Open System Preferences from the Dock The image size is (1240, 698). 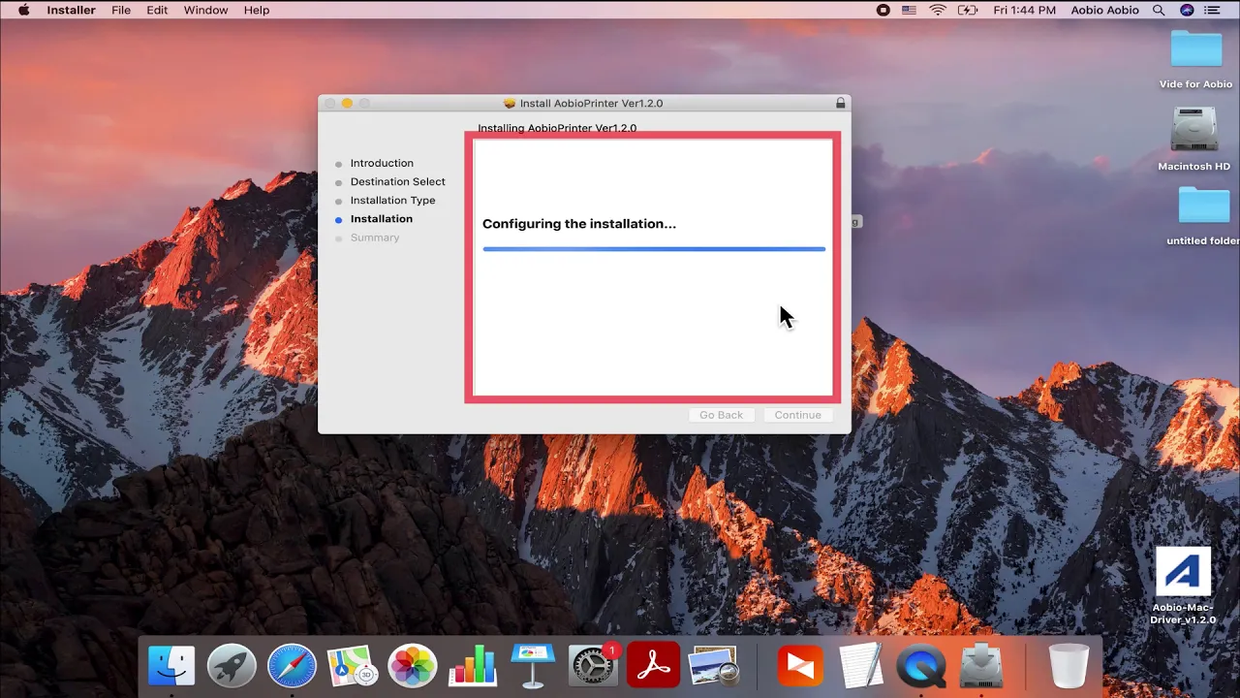coord(592,667)
